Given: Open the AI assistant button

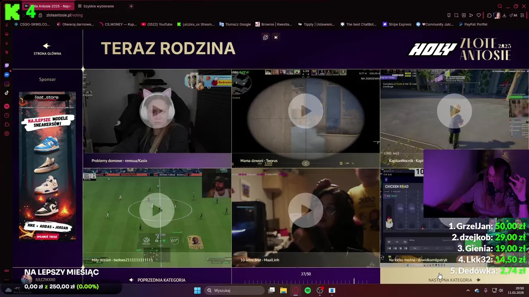Looking at the screenshot, I should click(514, 15).
